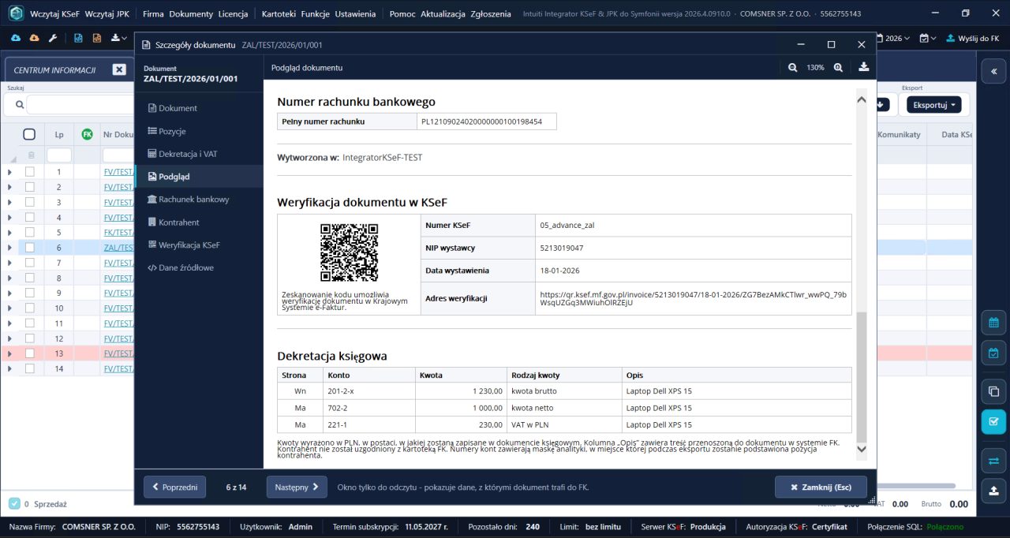Open the Kartoteki menu
The image size is (1010, 538).
[x=280, y=14]
